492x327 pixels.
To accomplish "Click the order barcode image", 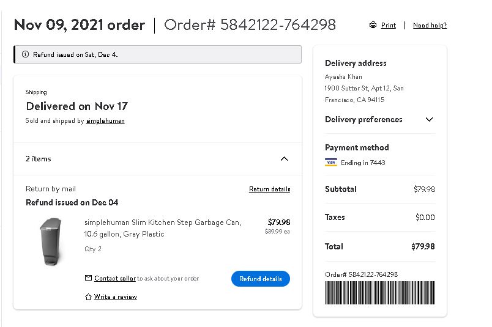I will pos(380,293).
